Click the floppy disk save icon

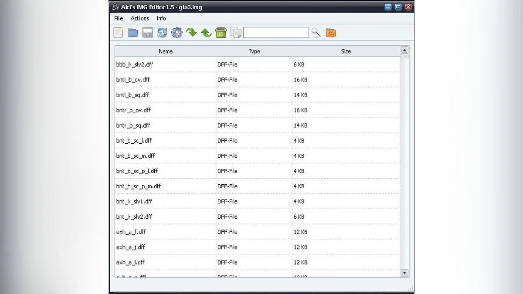(147, 33)
